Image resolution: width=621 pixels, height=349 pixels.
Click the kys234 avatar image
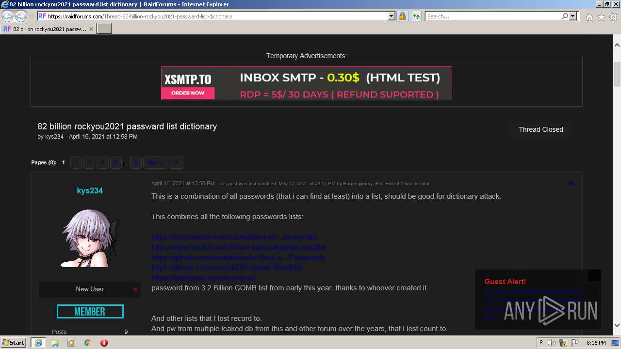pyautogui.click(x=90, y=238)
